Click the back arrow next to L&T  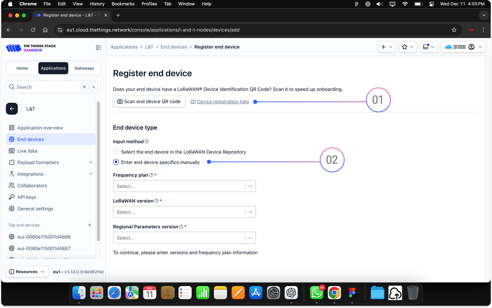pyautogui.click(x=12, y=109)
